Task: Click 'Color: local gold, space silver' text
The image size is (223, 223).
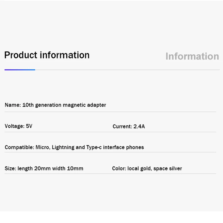Action: tap(147, 169)
